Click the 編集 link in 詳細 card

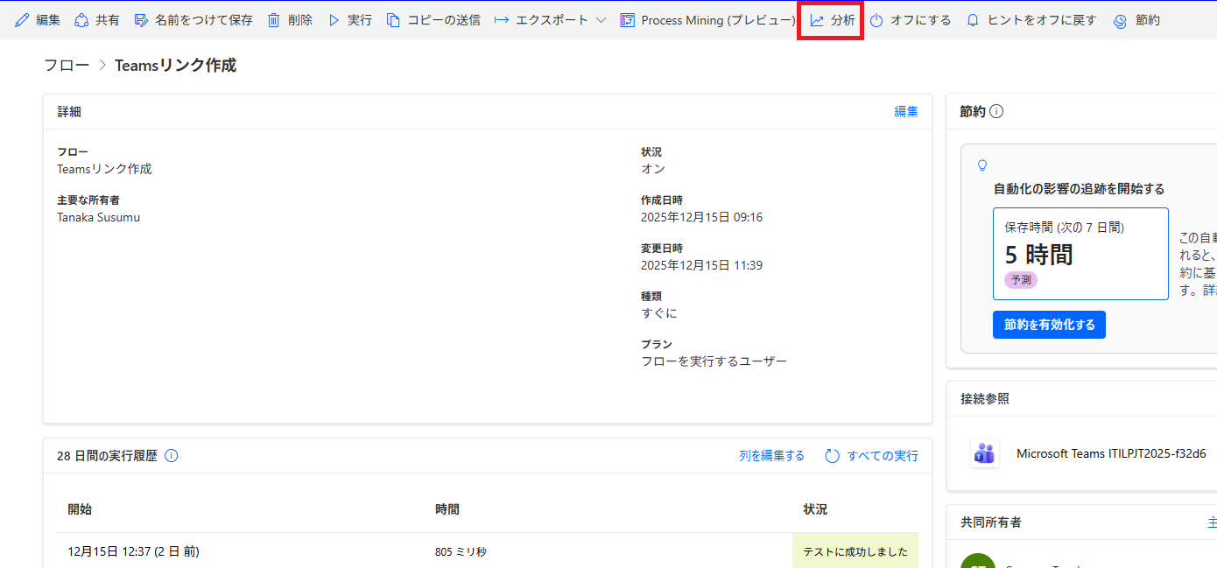click(x=906, y=111)
